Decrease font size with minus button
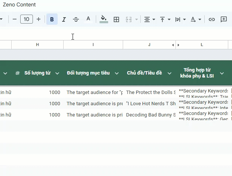 click(15, 19)
